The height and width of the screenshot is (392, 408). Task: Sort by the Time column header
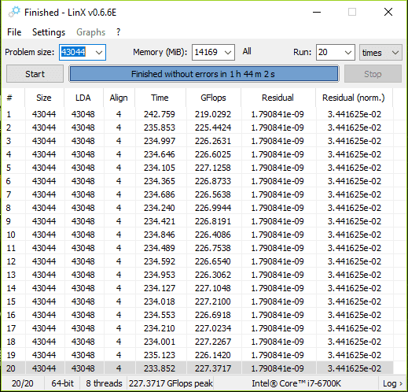tap(160, 98)
